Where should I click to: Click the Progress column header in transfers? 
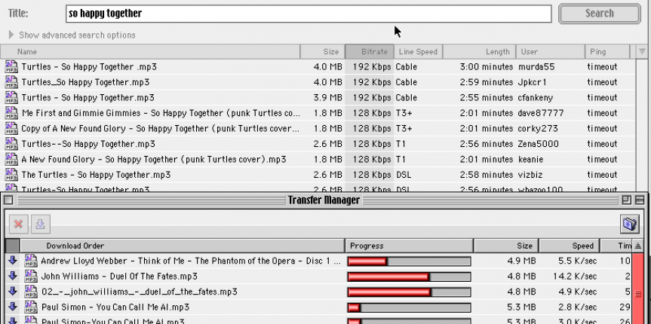(x=409, y=246)
